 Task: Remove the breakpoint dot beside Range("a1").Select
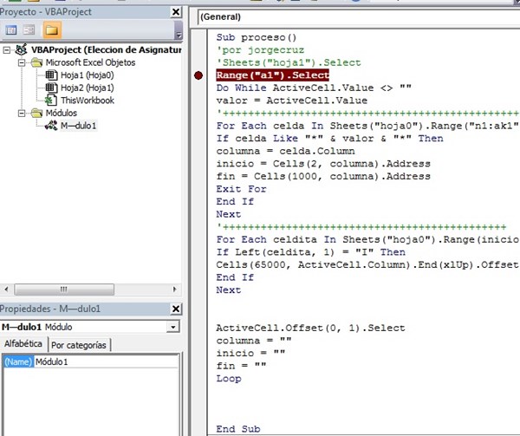point(199,75)
